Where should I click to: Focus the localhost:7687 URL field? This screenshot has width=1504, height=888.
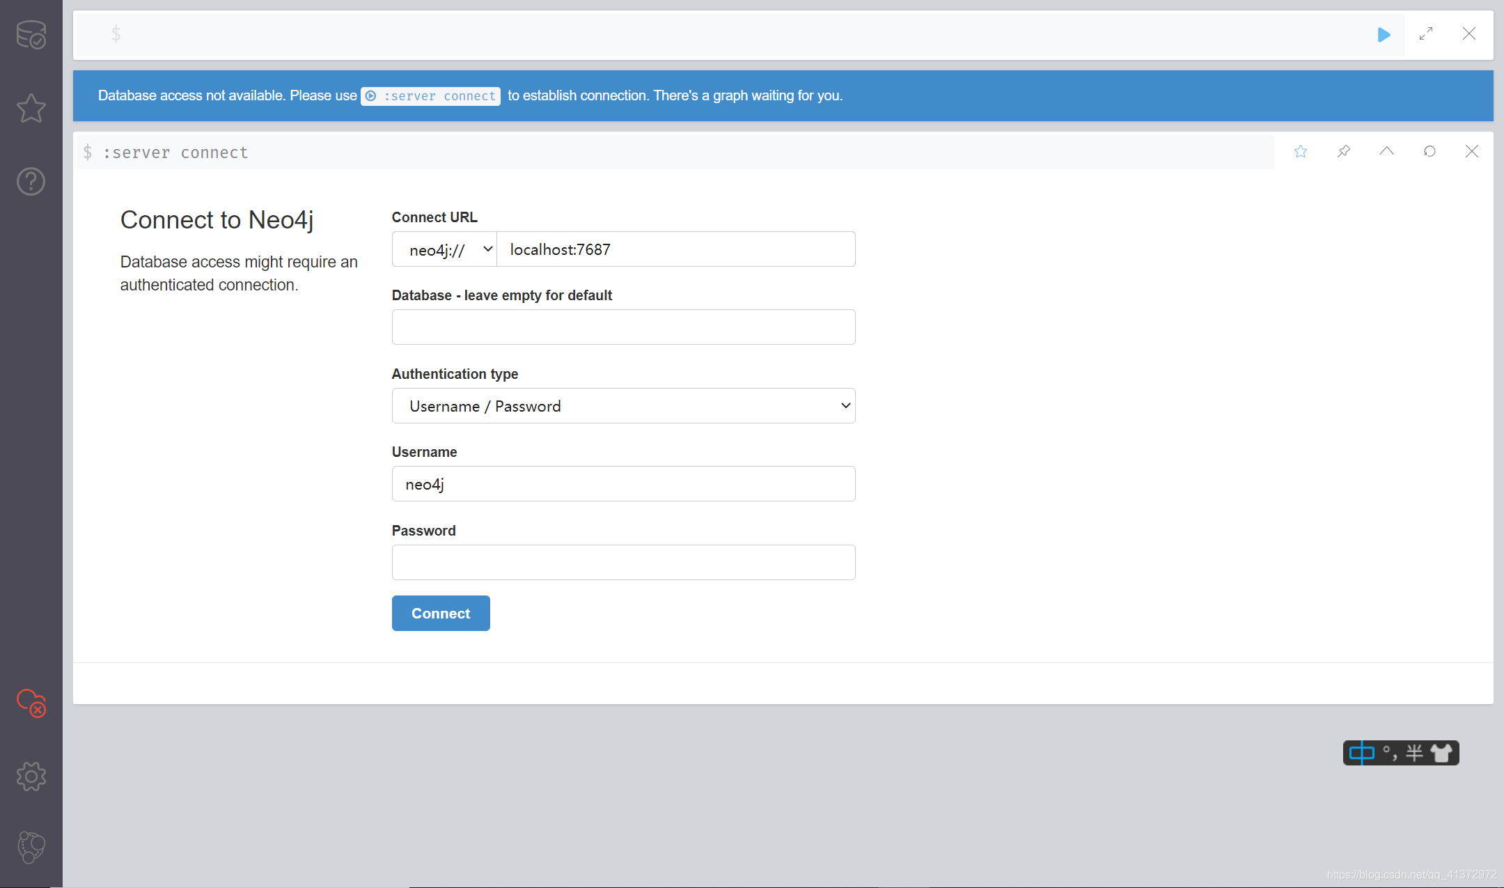coord(676,249)
